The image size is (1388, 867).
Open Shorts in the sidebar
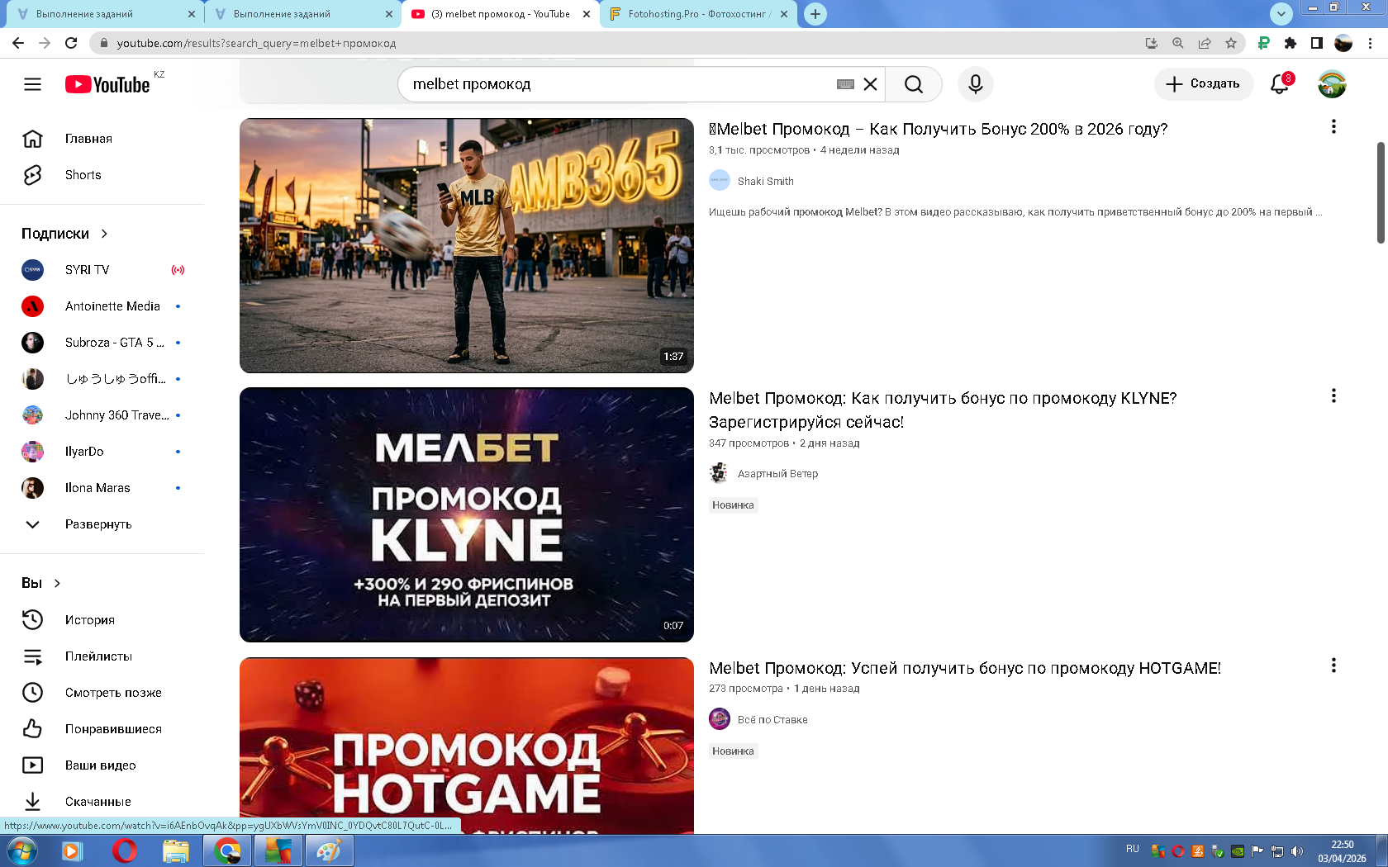pos(83,175)
